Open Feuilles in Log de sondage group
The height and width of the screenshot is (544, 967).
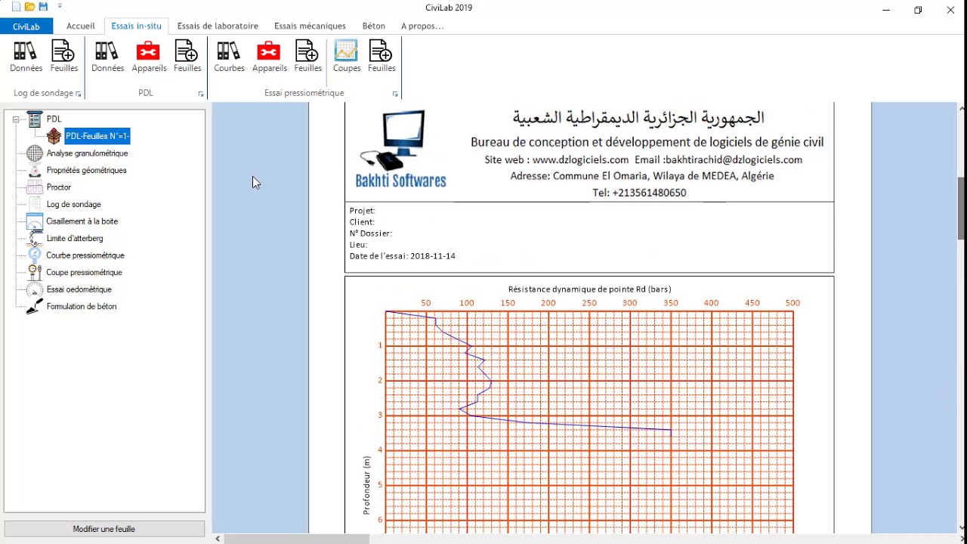(x=64, y=57)
